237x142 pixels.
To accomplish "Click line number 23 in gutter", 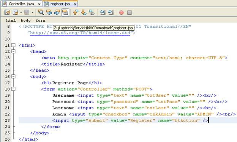I will click(x=7, y=120).
